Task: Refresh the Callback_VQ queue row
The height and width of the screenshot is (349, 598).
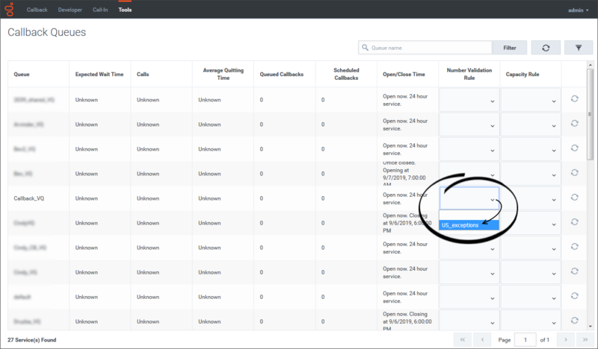Action: [x=574, y=198]
